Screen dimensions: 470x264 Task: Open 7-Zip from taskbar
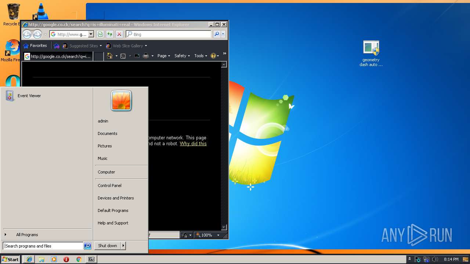tap(91, 259)
